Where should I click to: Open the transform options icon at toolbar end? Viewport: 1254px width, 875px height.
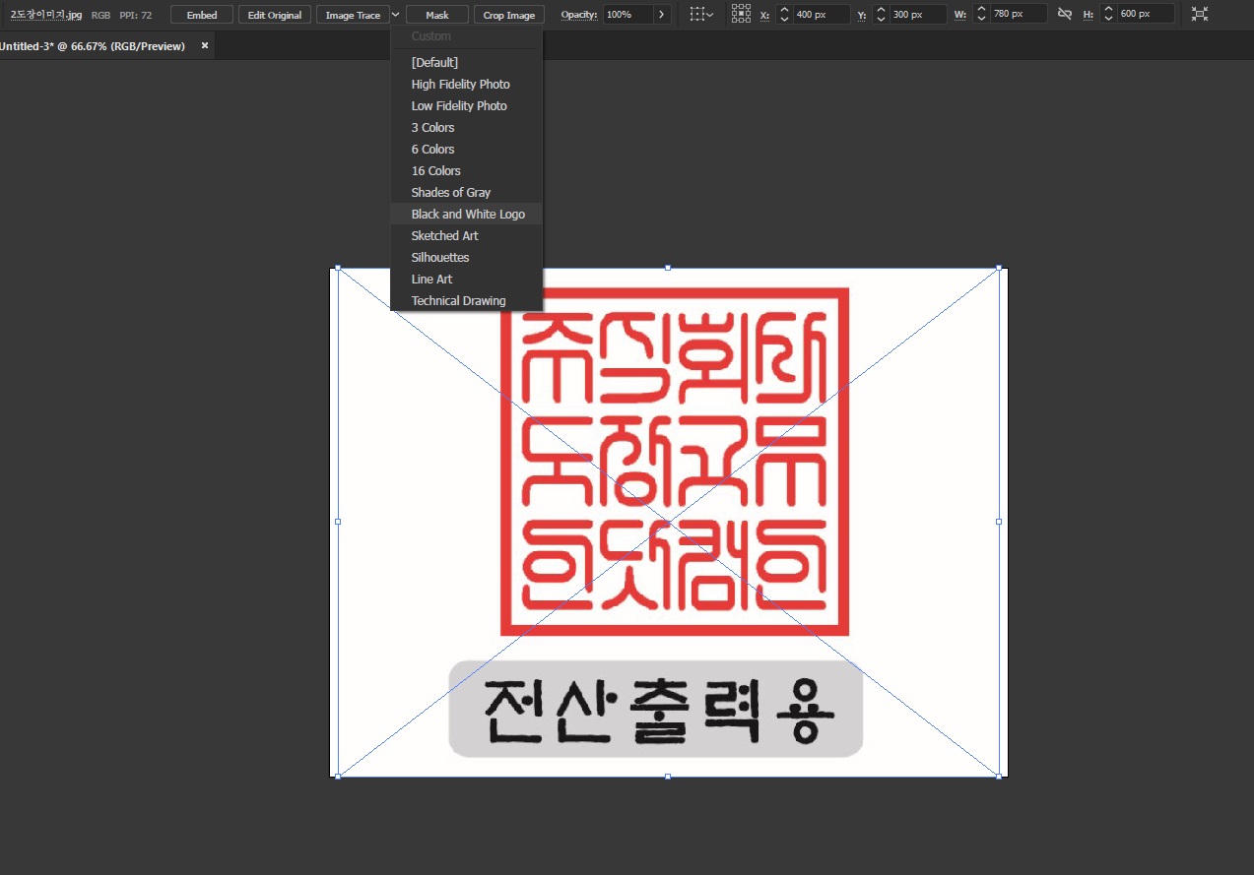coord(1199,14)
